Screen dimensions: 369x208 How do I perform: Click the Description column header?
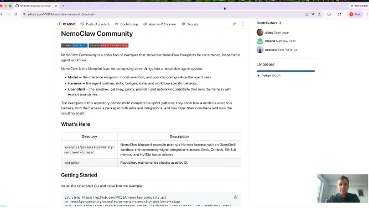pos(179,137)
